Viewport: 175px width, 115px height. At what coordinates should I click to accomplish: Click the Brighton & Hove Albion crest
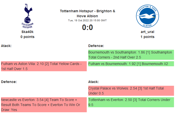(147, 16)
